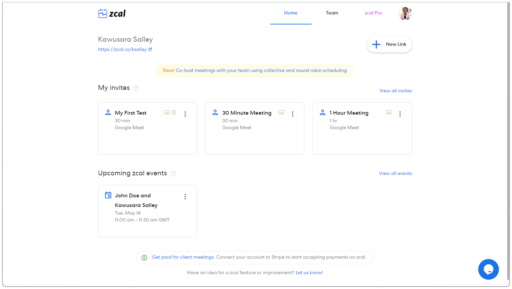
Task: Click the calendar icon on John Doe event
Action: [x=108, y=195]
